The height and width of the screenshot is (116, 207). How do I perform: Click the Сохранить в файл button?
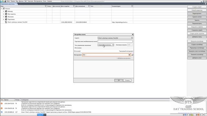click(x=197, y=30)
